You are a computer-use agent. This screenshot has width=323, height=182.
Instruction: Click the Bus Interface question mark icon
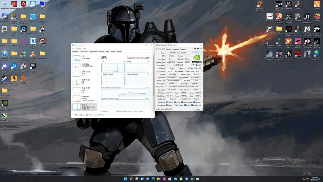pyautogui.click(x=201, y=71)
